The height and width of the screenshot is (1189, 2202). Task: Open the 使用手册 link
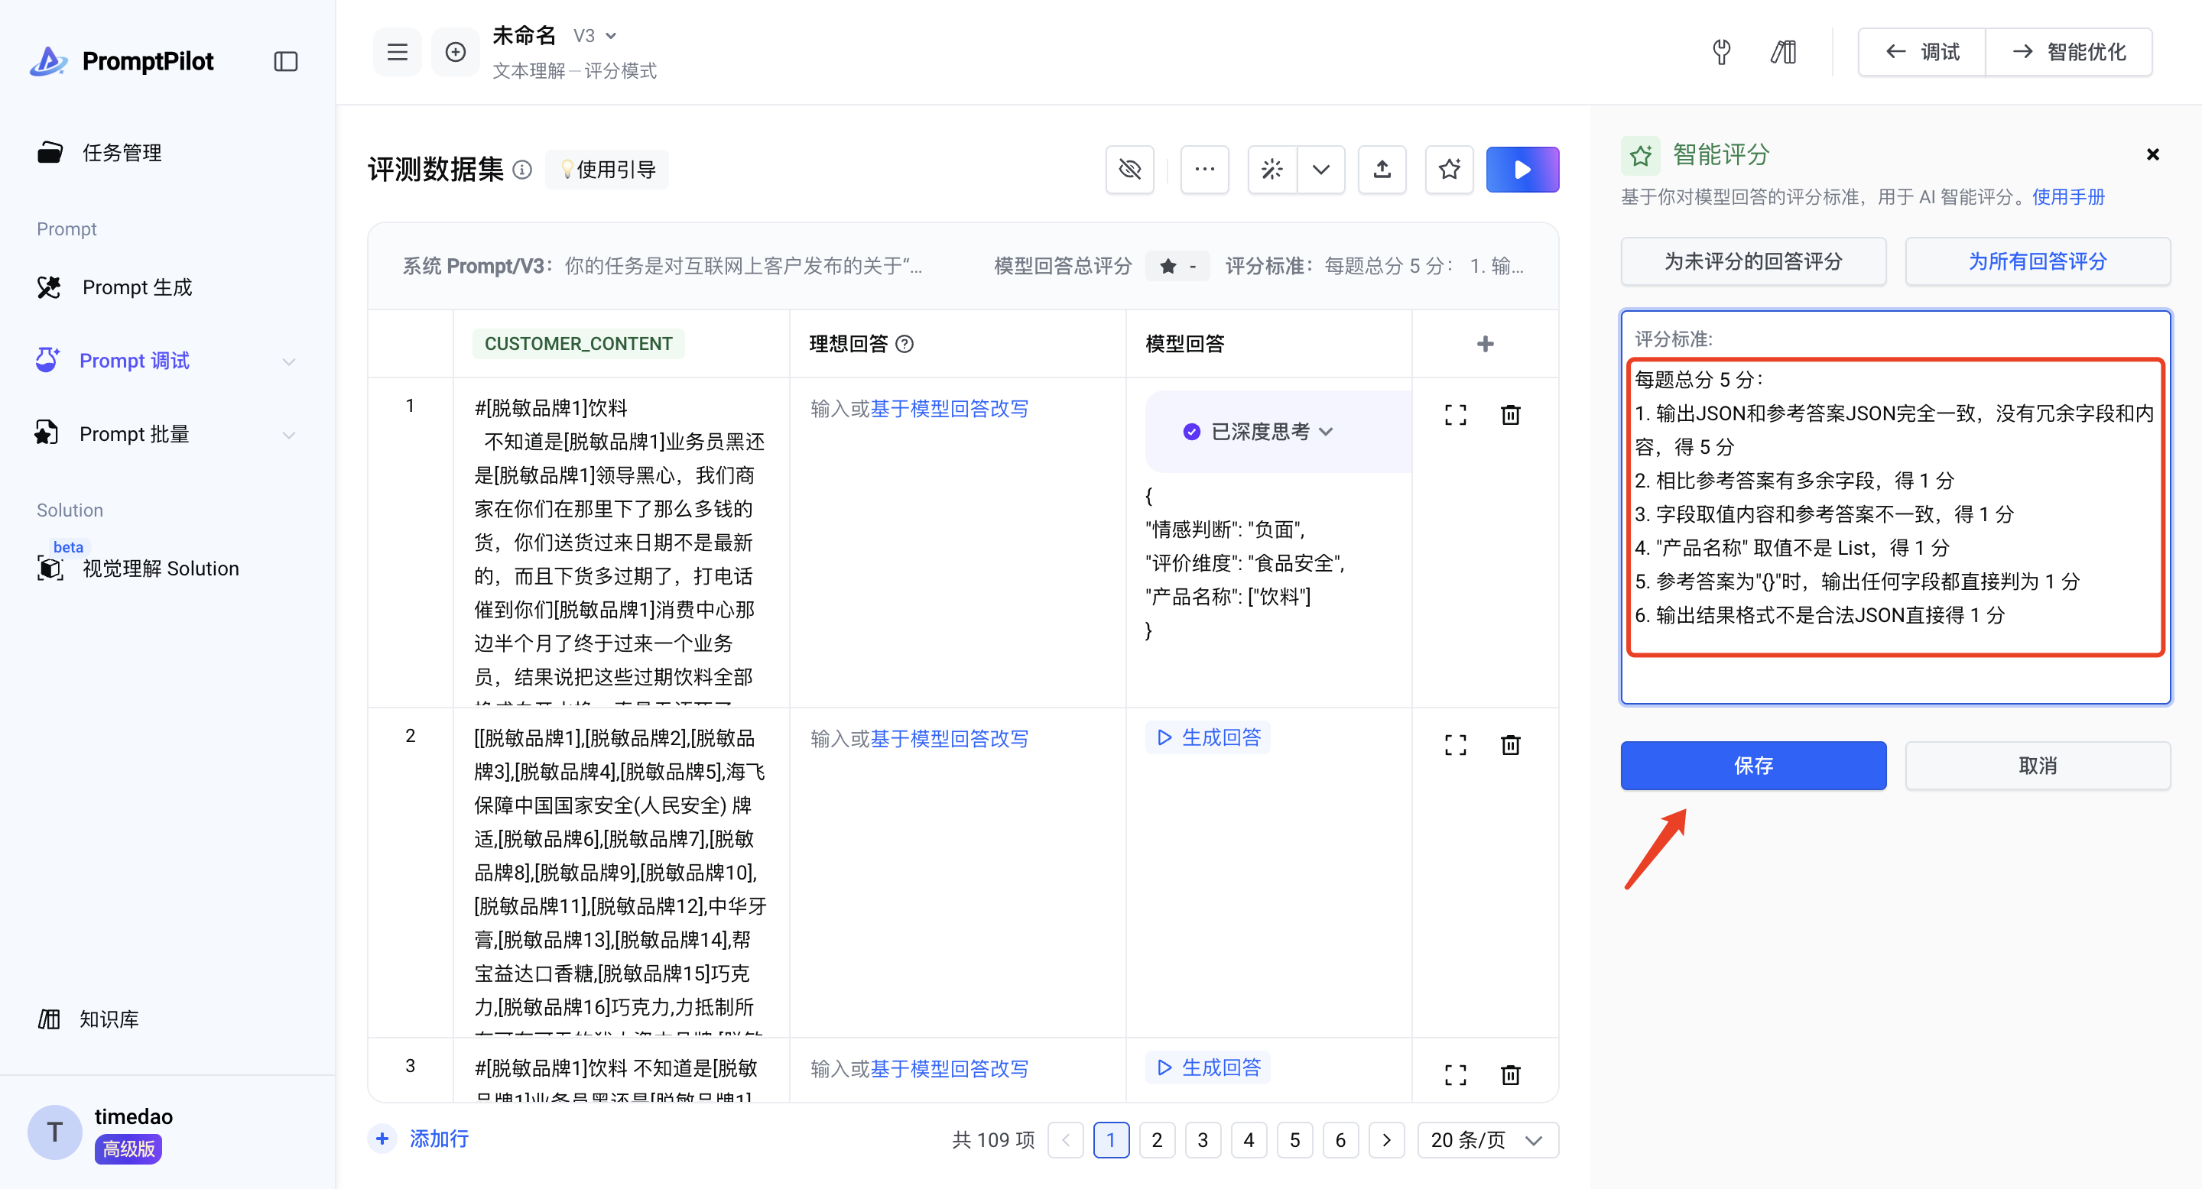pyautogui.click(x=2067, y=197)
